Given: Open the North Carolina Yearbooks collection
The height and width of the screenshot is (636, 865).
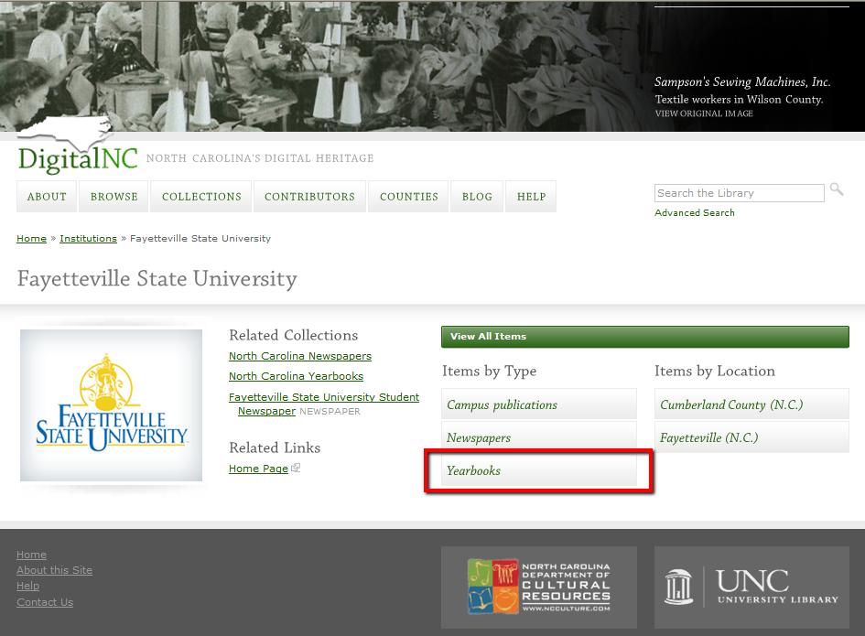Looking at the screenshot, I should (296, 376).
